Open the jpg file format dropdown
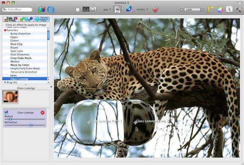 (x=107, y=9)
